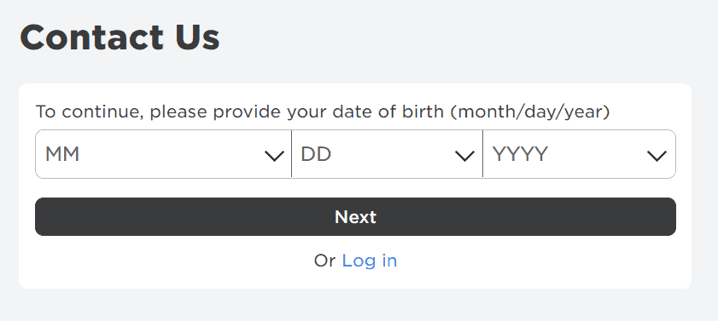Click the chevron arrow in the MM field
This screenshot has width=718, height=321.
(x=274, y=157)
